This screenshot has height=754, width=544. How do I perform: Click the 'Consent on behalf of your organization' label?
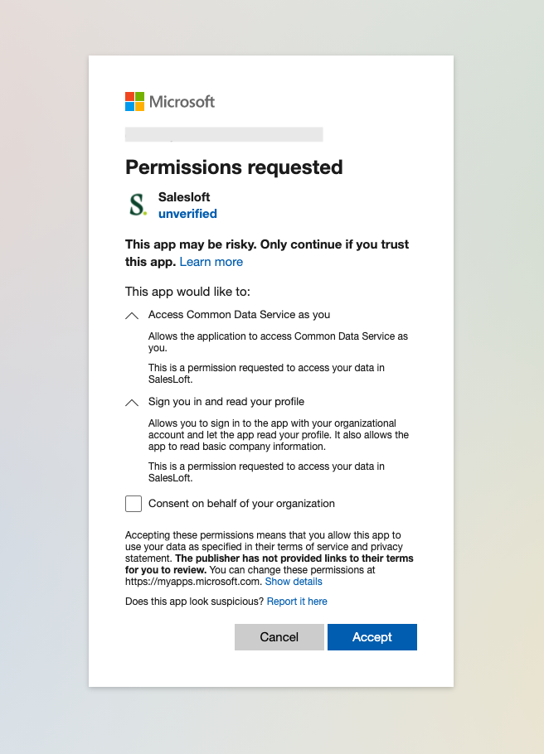(x=241, y=503)
